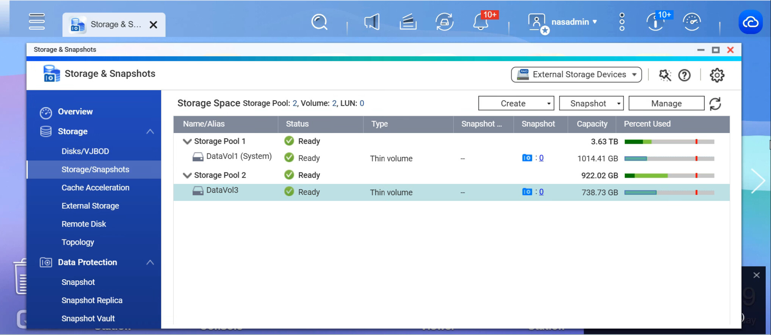
Task: Open the notifications bell icon
Action: pos(481,22)
